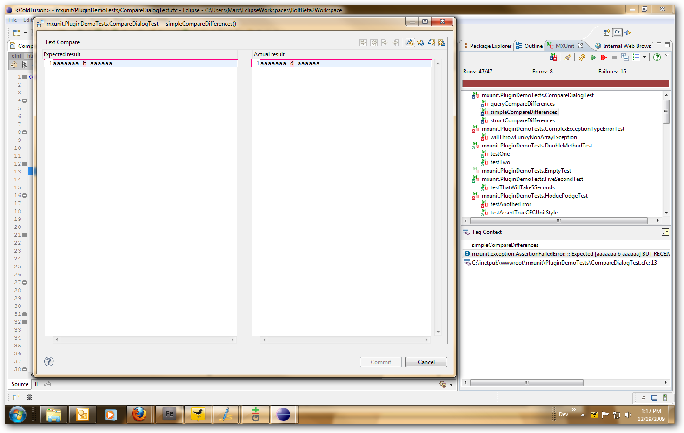Click the test tree vertical scrollbar
The height and width of the screenshot is (433, 684).
point(666,111)
